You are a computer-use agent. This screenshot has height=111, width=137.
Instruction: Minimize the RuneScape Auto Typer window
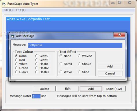(x=113, y=3)
